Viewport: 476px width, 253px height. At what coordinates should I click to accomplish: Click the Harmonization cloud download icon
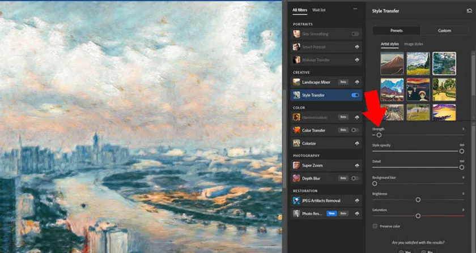coord(356,117)
